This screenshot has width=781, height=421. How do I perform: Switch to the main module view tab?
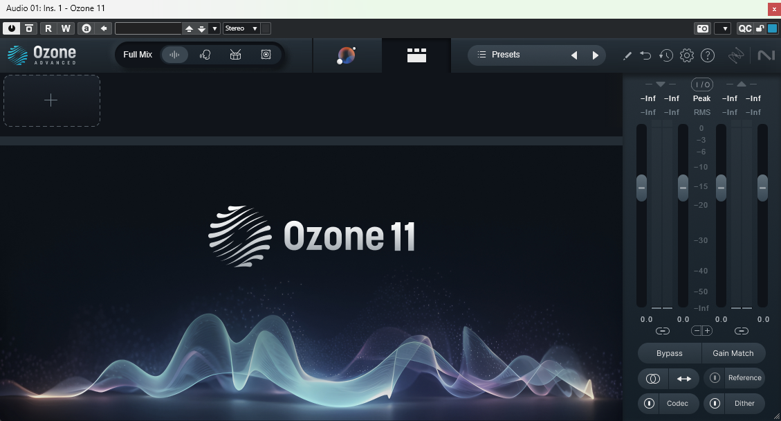tap(347, 55)
